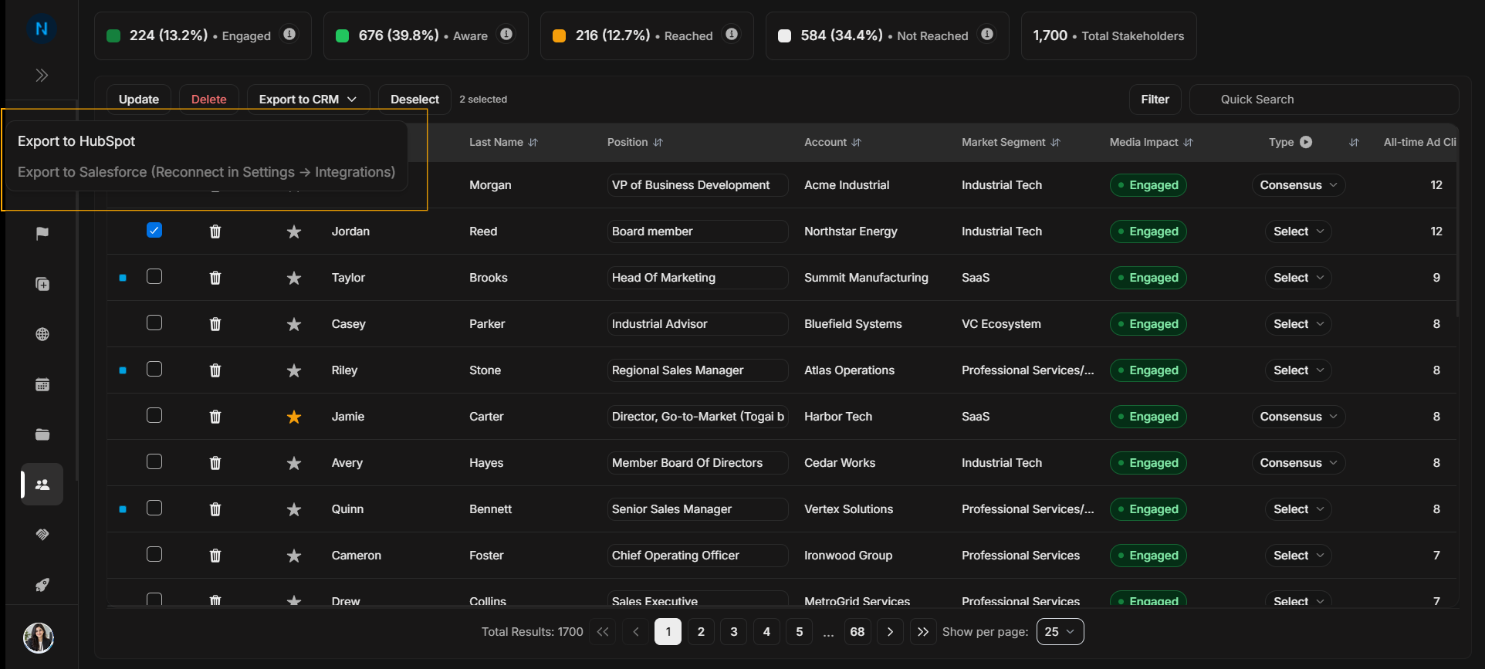This screenshot has height=669, width=1485.
Task: Uncheck the Jordan Reed row checkbox
Action: (x=154, y=230)
